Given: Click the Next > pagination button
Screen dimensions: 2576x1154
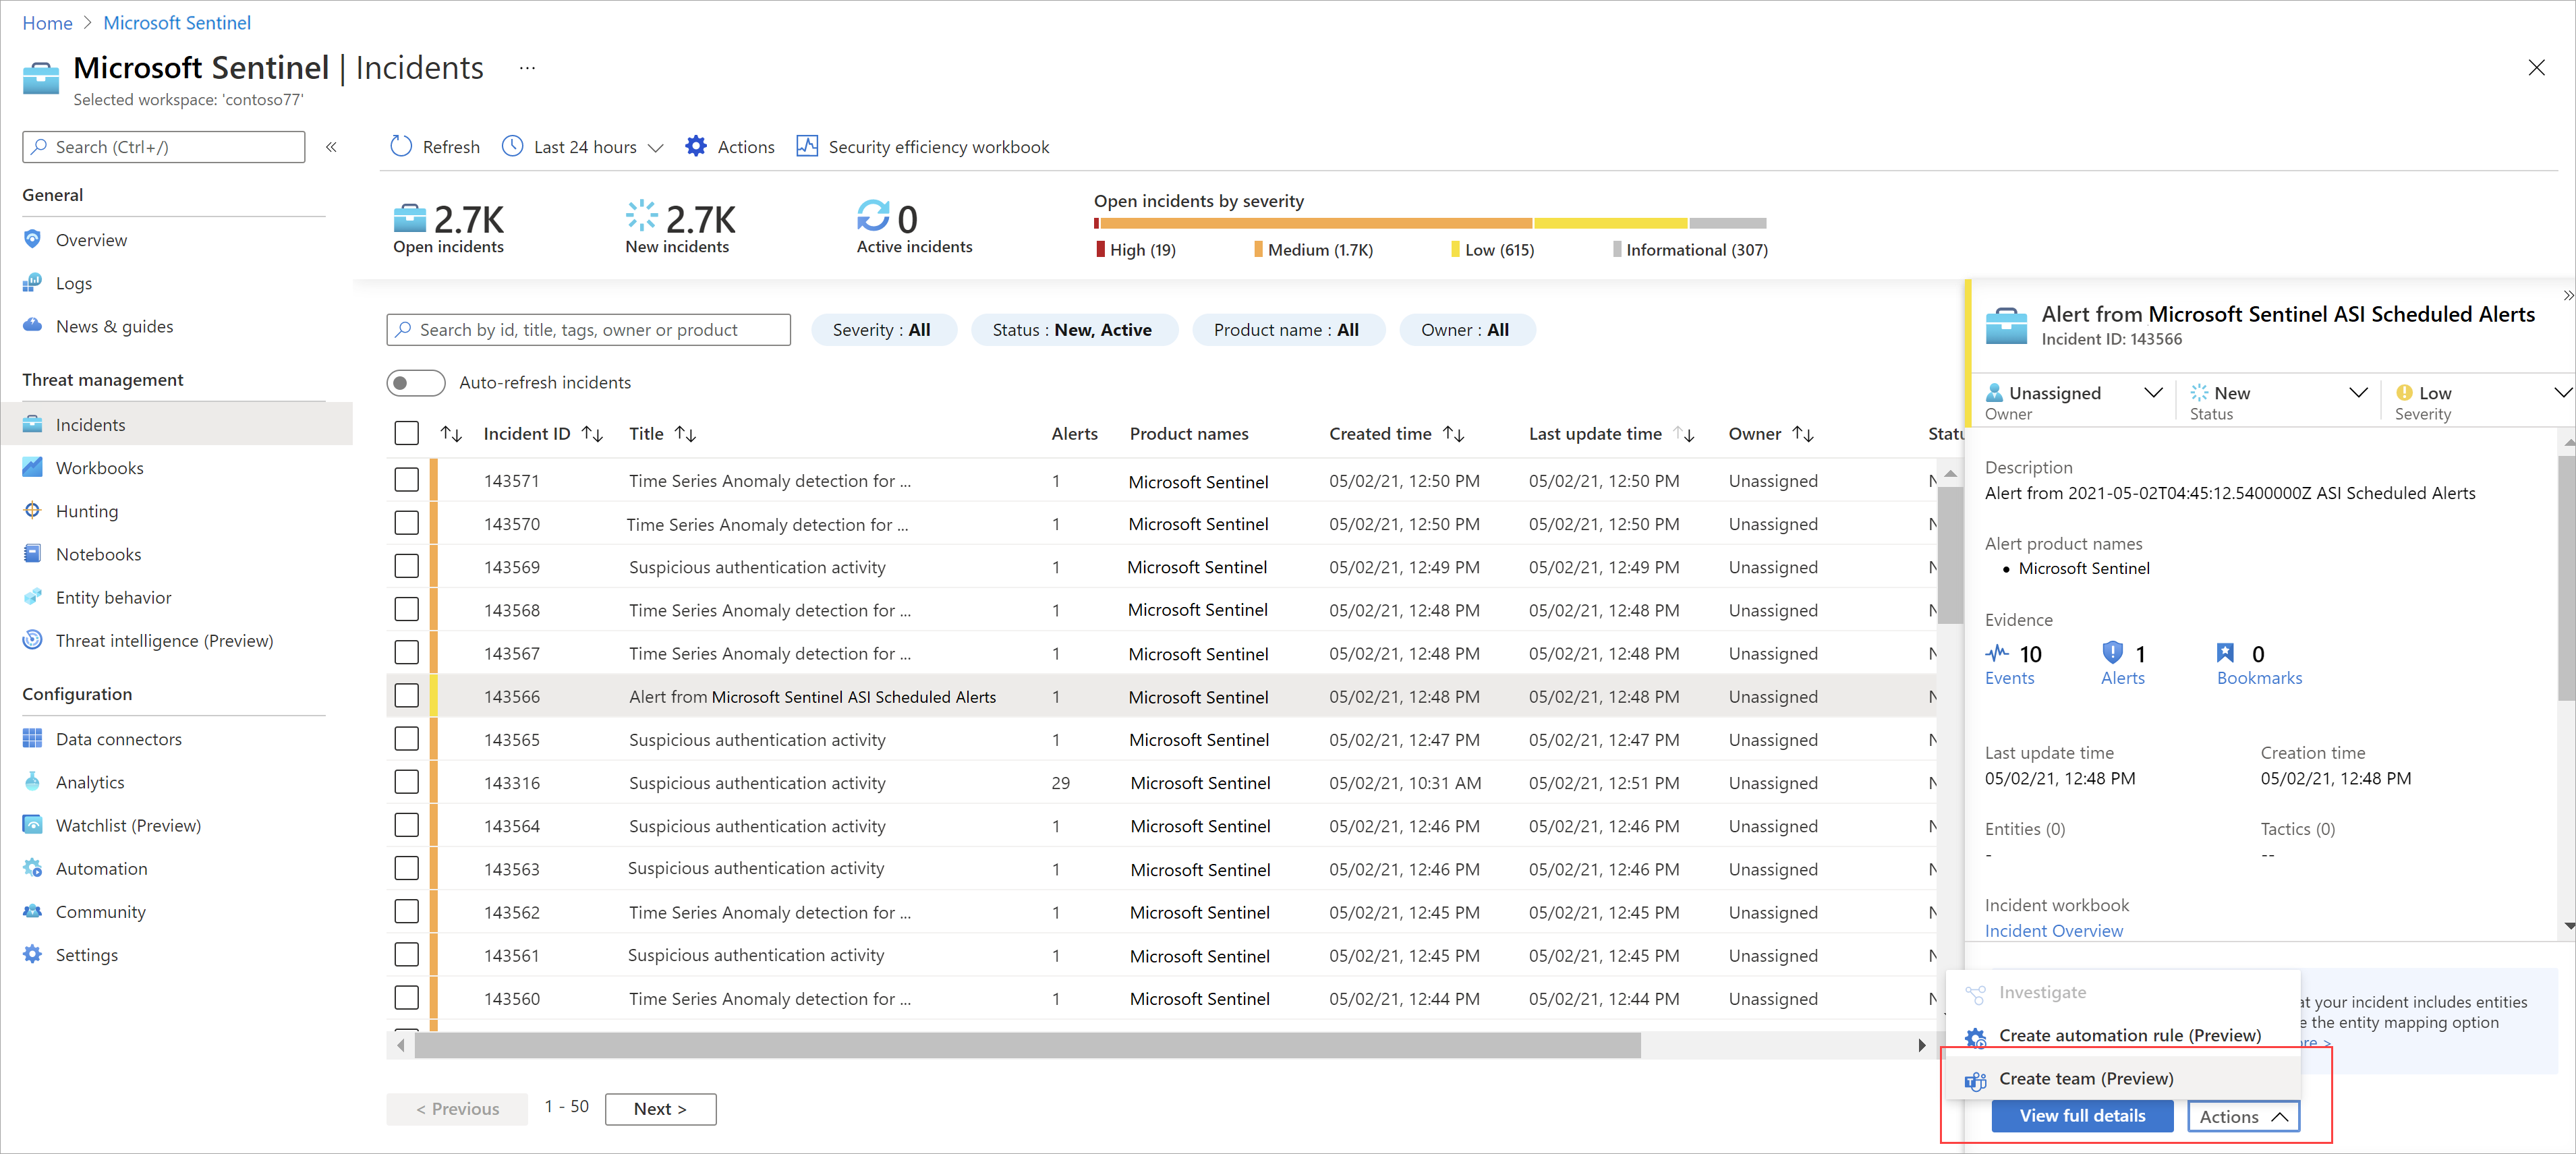Looking at the screenshot, I should point(660,1108).
